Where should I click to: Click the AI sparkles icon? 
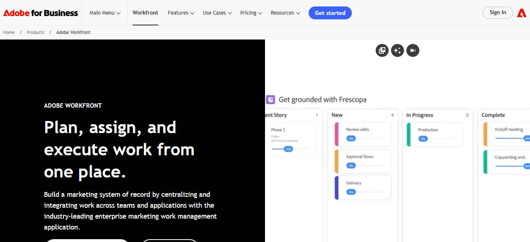397,50
